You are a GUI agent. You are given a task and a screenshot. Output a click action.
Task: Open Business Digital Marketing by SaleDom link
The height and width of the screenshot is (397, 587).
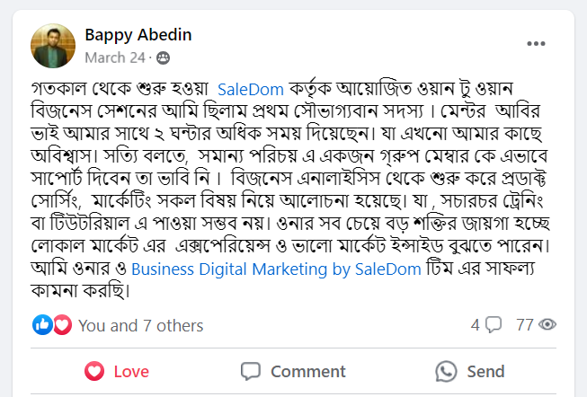click(248, 268)
